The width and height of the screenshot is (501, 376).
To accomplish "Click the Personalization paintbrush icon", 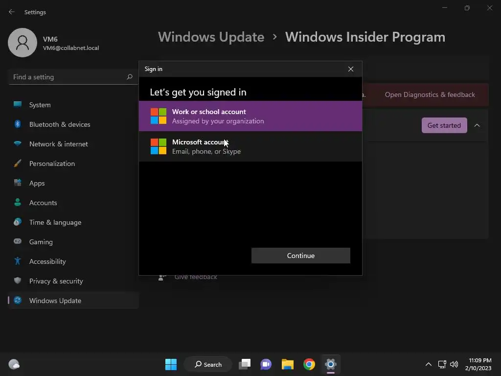I will pos(18,164).
